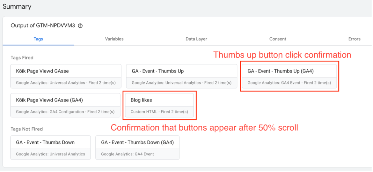Open the Data Layer tab
This screenshot has height=172, width=373.
click(x=196, y=39)
